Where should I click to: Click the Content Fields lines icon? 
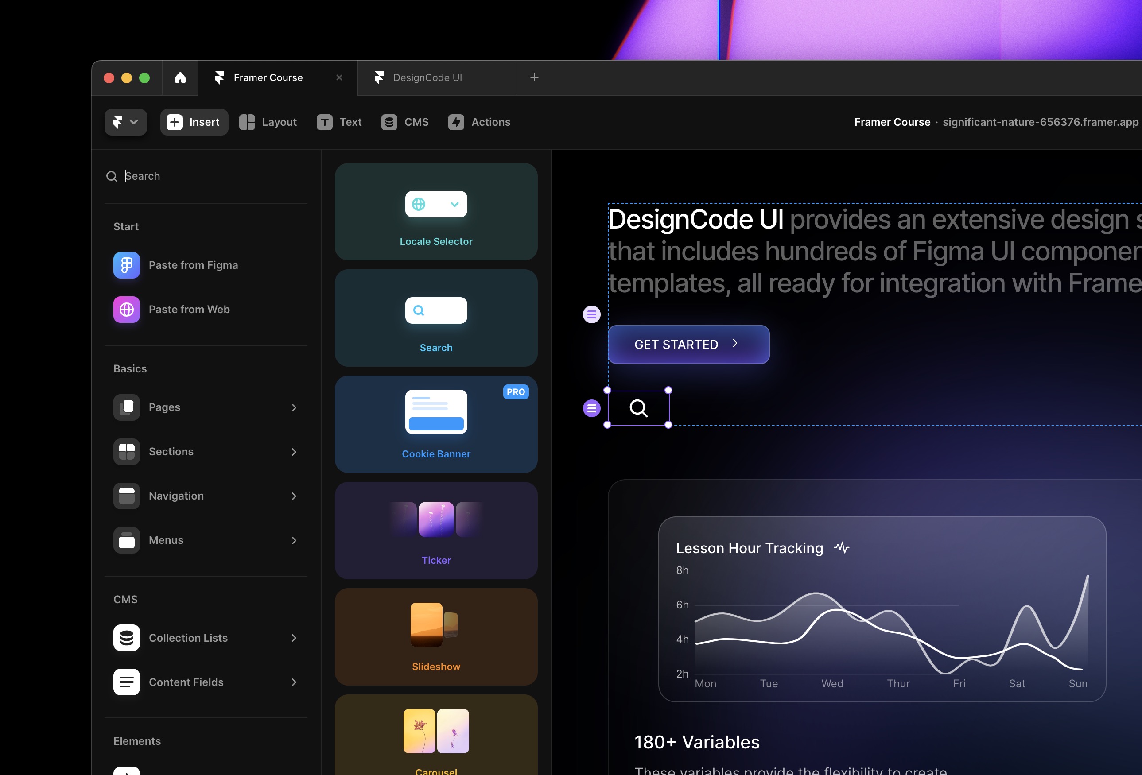(127, 682)
